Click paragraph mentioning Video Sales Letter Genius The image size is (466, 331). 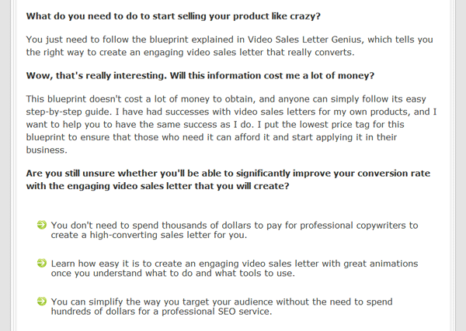229,46
